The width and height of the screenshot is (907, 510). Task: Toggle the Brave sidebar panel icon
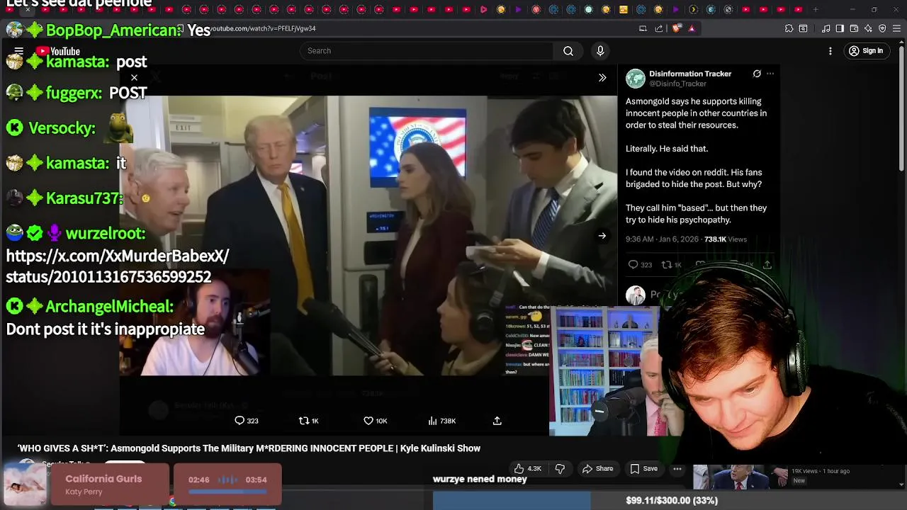click(x=840, y=28)
